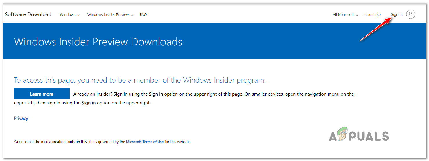Open the Windows menu item

[x=67, y=15]
